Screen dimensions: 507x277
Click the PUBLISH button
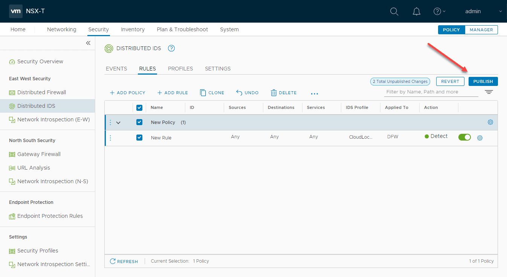pyautogui.click(x=483, y=81)
